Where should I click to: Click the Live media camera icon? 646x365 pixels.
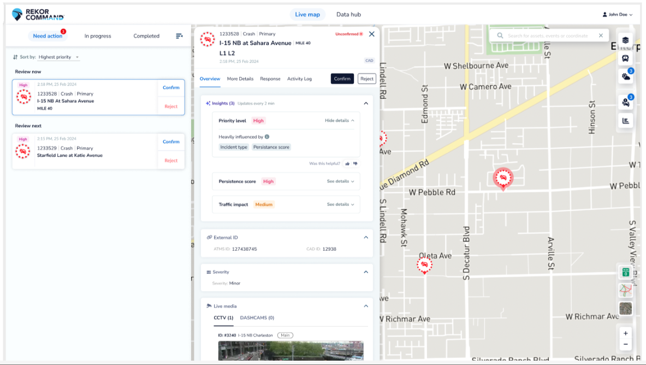209,306
